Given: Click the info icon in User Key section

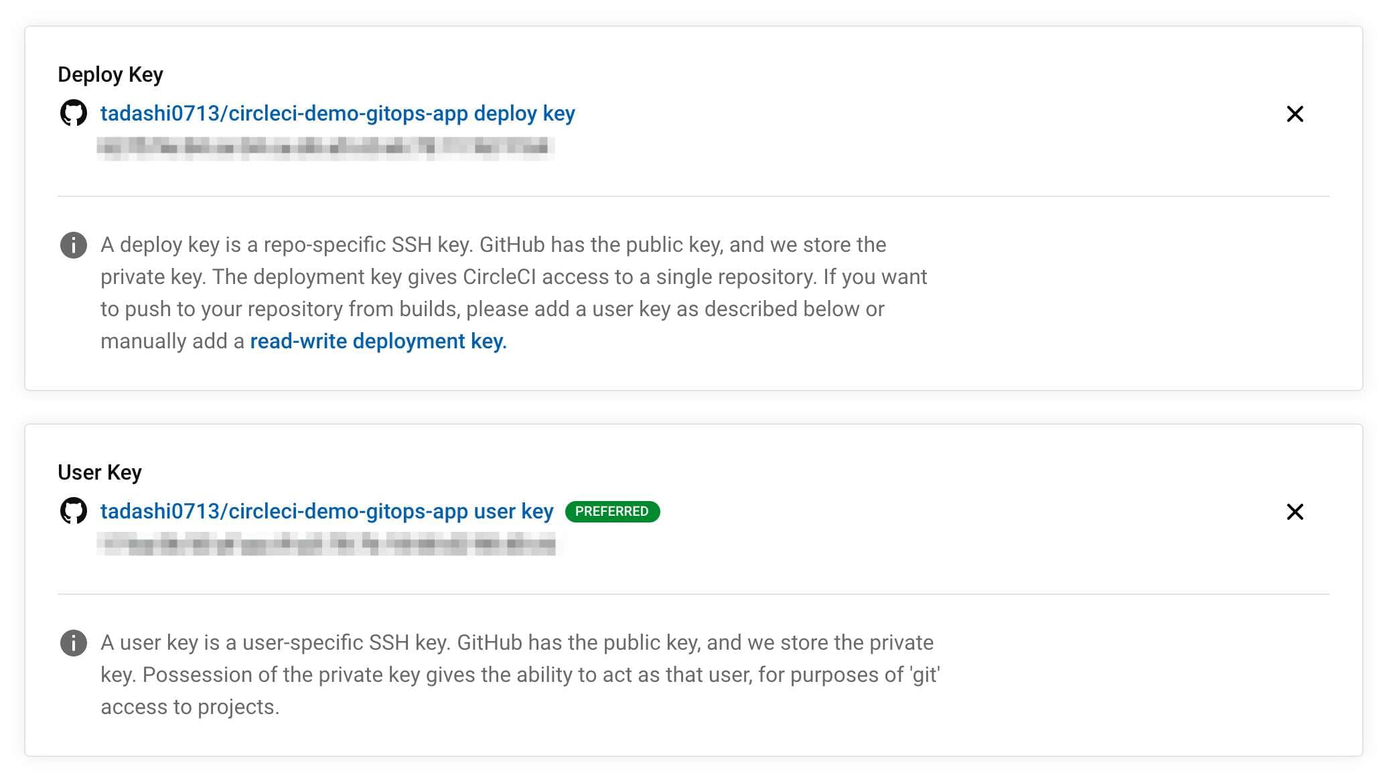Looking at the screenshot, I should (x=74, y=643).
